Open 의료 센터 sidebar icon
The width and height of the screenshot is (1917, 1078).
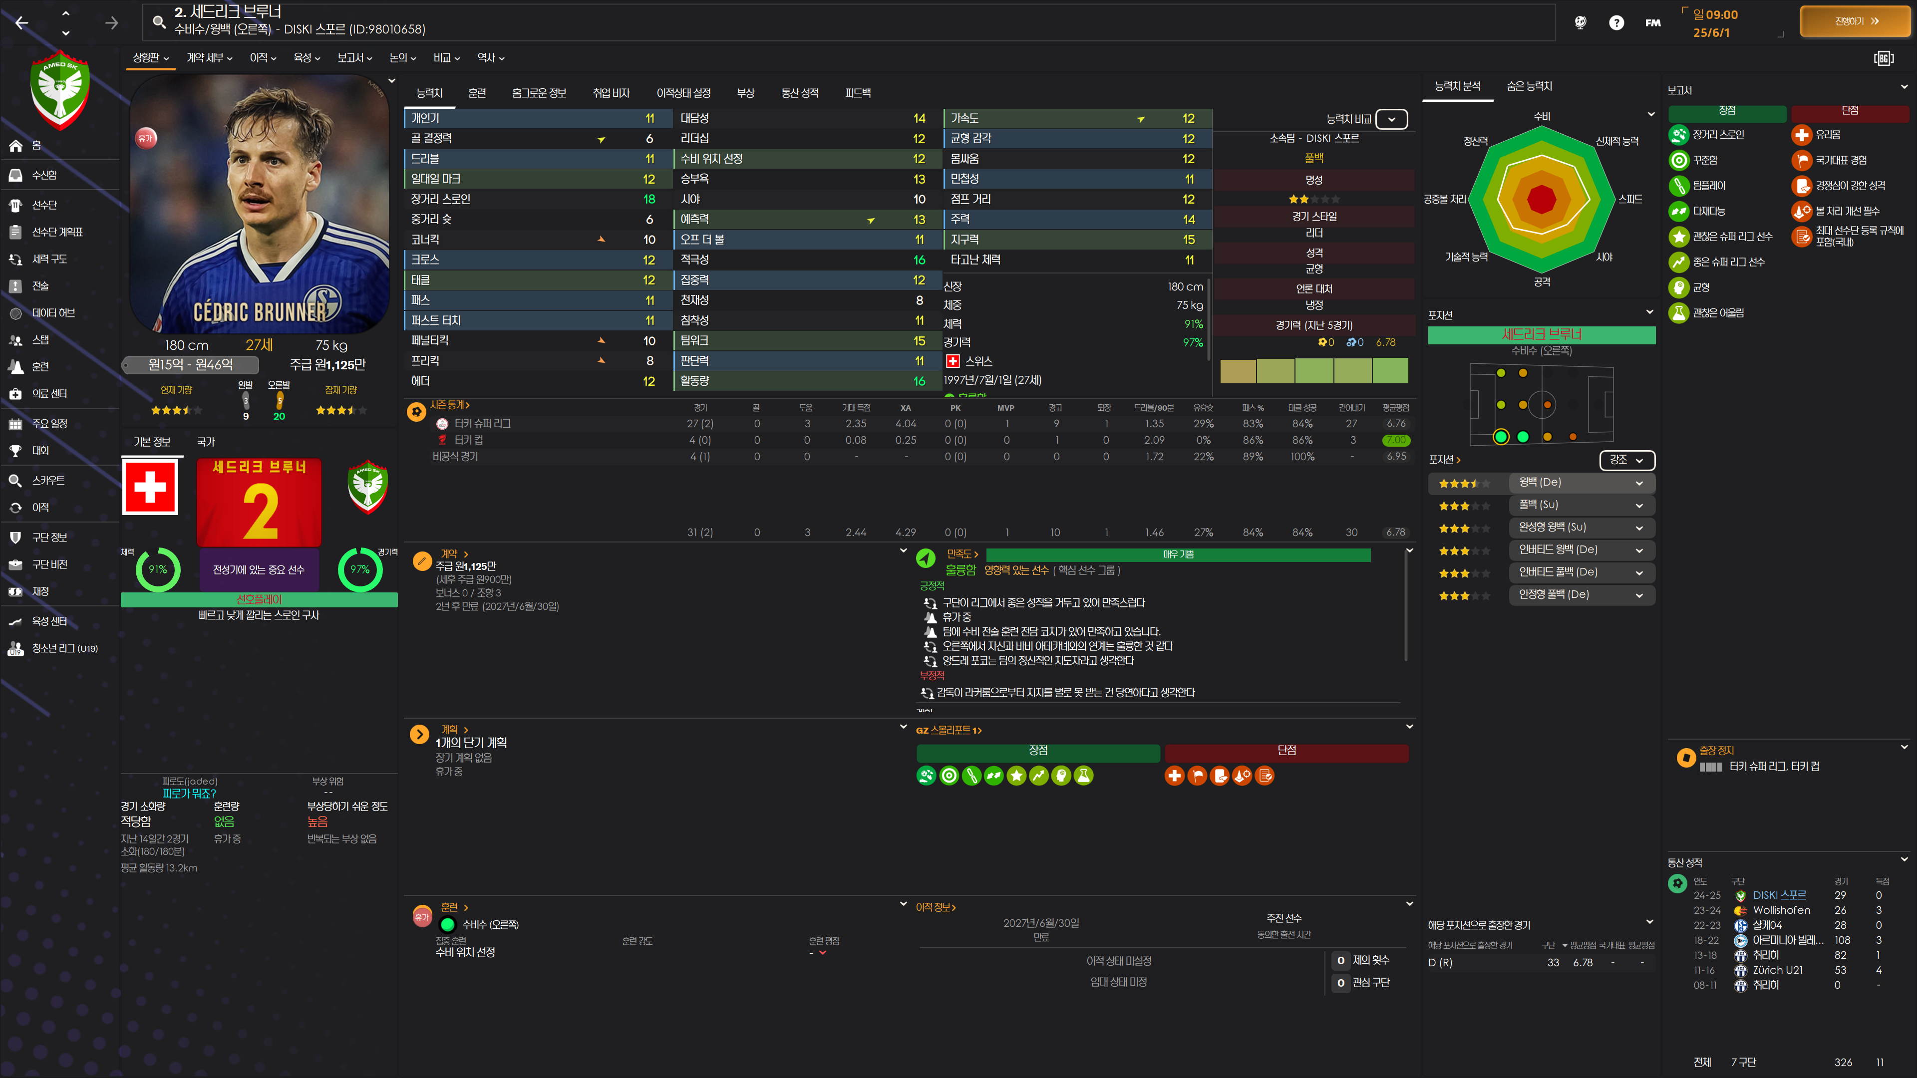coord(15,394)
